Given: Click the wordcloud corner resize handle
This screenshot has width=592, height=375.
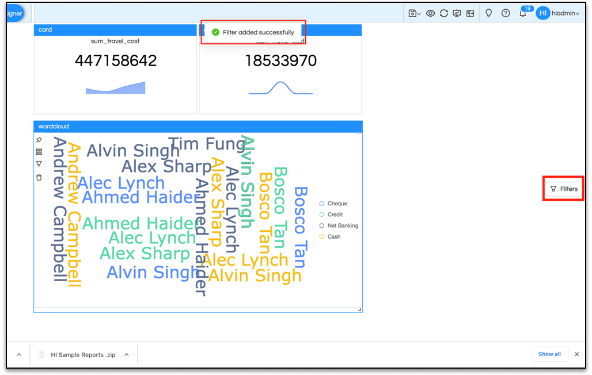Looking at the screenshot, I should tap(360, 310).
